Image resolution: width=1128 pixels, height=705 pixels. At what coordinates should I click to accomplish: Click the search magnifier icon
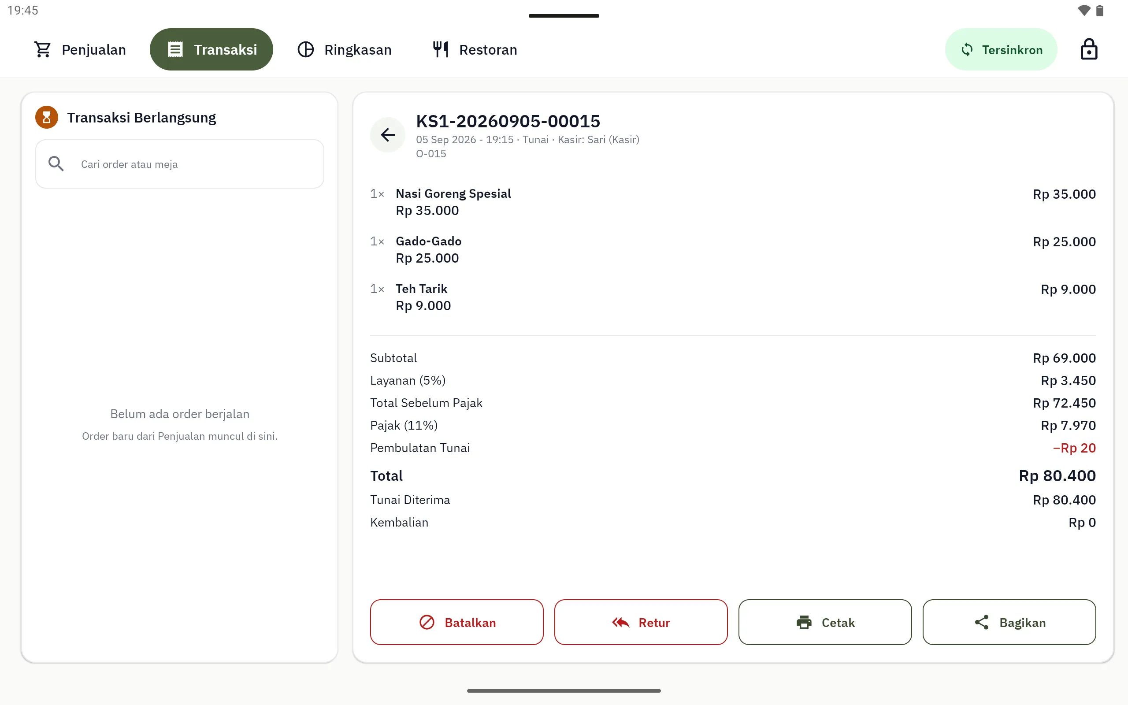(x=56, y=163)
